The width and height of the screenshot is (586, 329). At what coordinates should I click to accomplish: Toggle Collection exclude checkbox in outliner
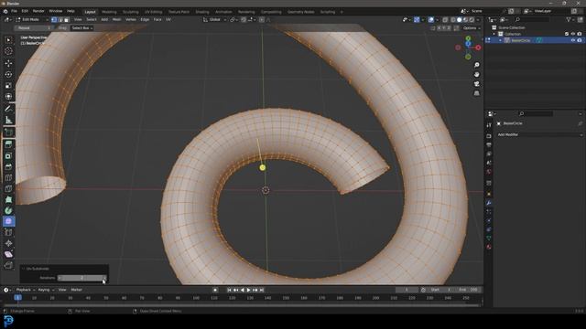click(567, 34)
